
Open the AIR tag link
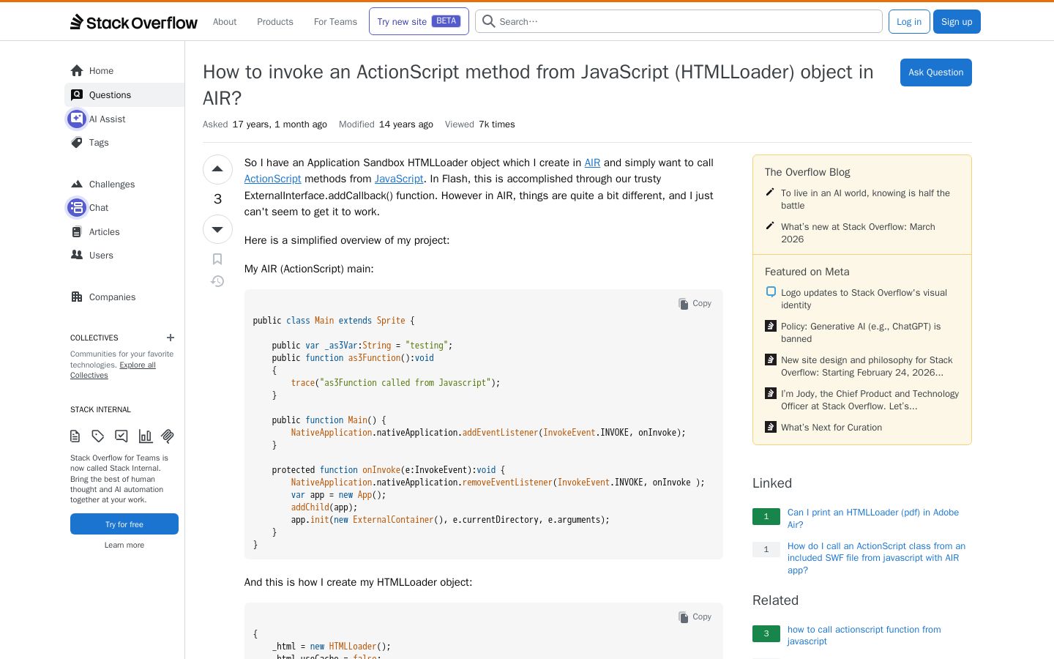click(592, 163)
